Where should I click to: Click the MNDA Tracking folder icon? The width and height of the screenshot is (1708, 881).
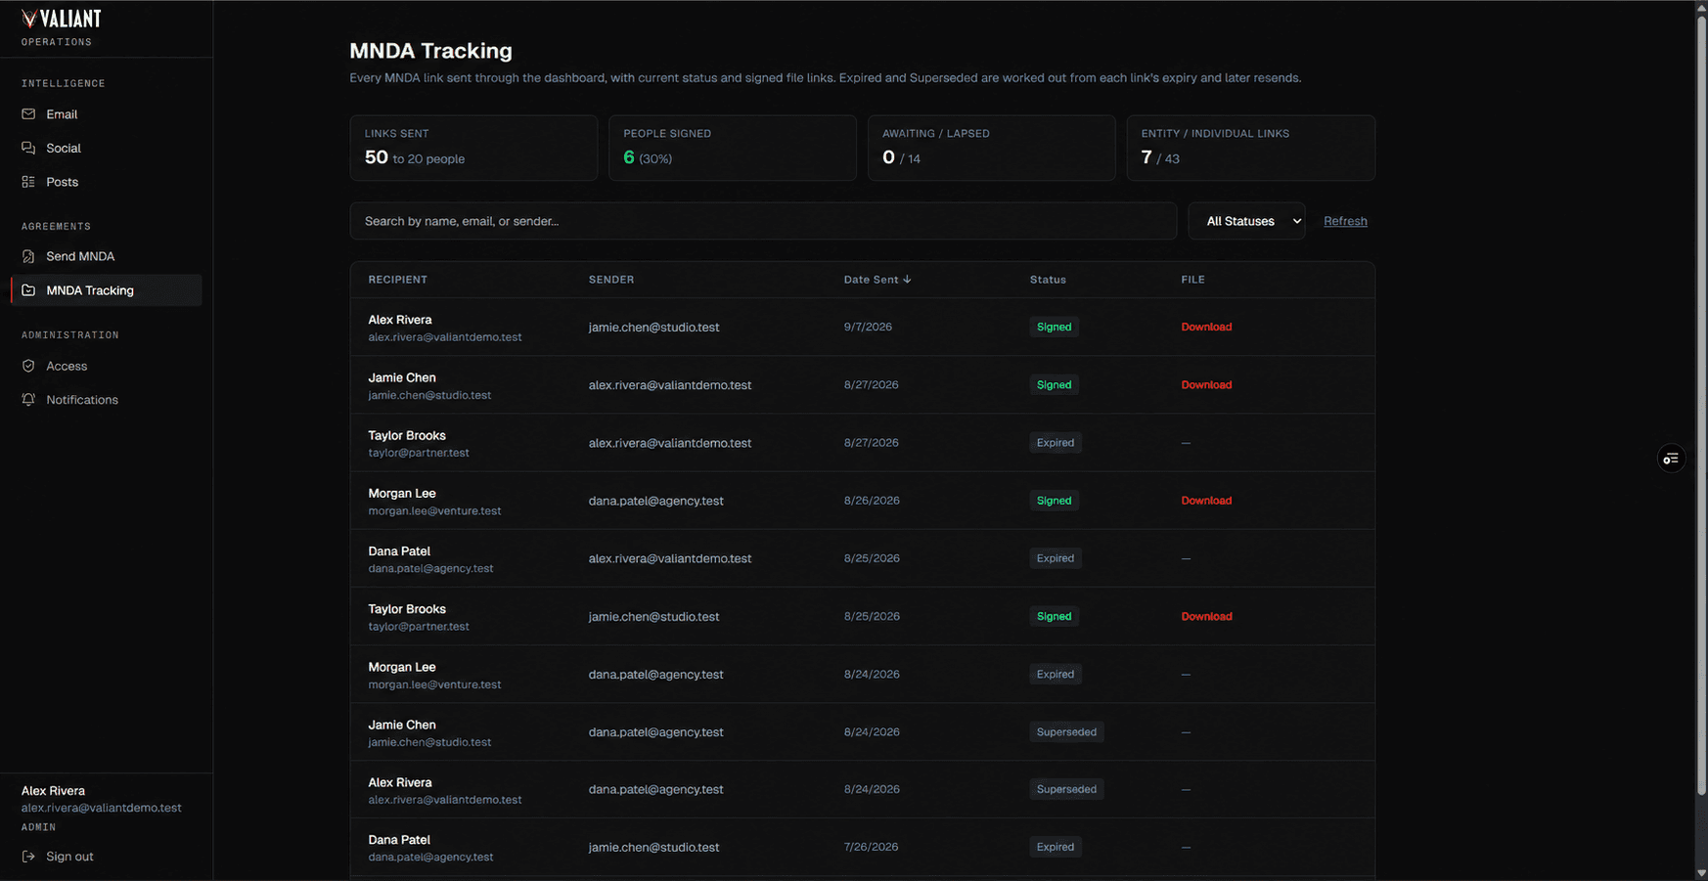point(28,290)
